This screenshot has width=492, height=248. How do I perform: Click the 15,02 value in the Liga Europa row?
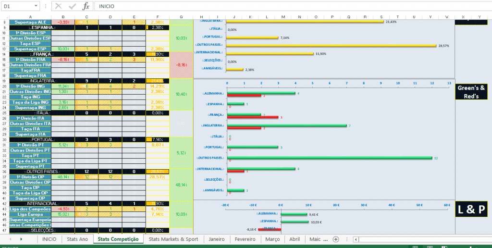[x=63, y=214]
